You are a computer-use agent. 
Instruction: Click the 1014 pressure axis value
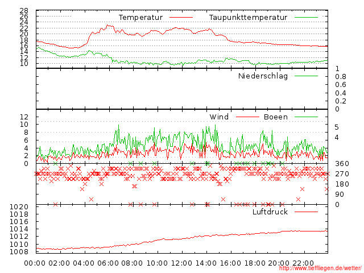19,229
